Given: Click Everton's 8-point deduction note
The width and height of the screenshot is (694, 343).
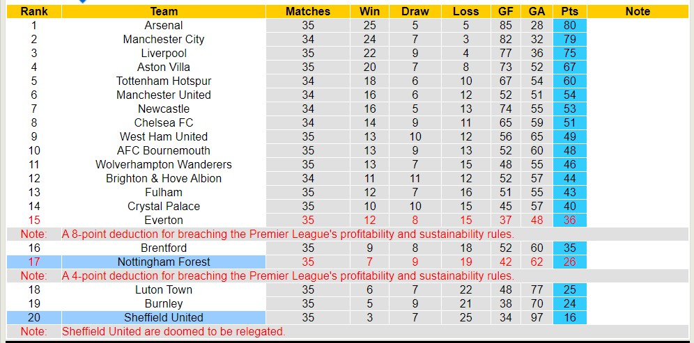Looking at the screenshot, I should (x=288, y=234).
